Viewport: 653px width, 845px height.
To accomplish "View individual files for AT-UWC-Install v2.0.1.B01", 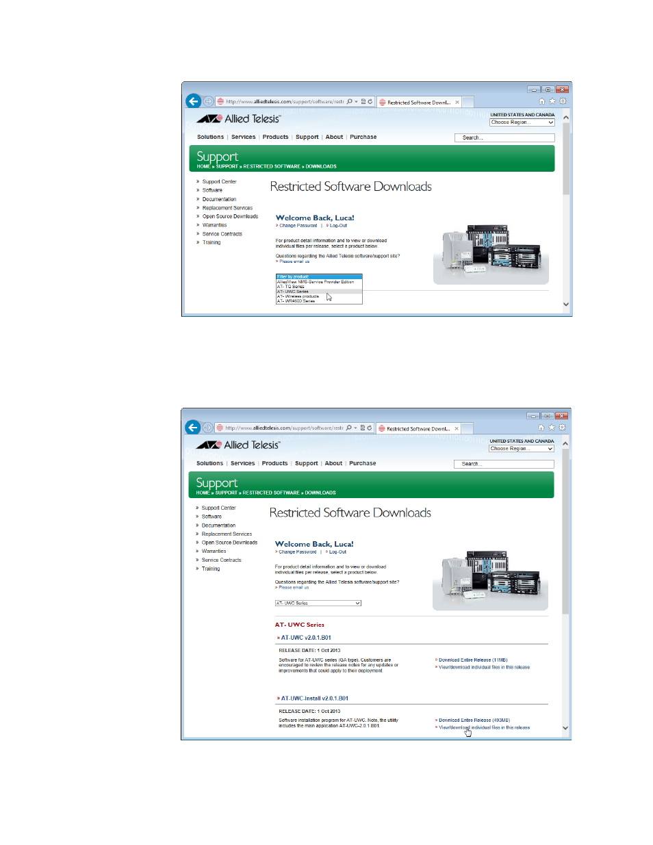I will pos(484,727).
